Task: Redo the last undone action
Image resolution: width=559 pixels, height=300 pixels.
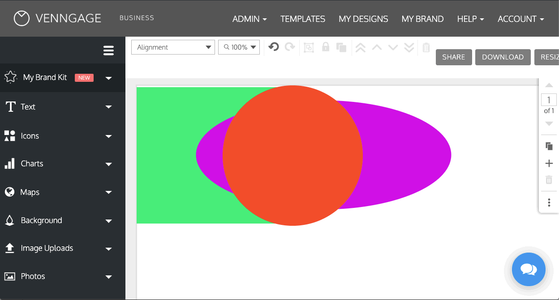Action: 290,47
